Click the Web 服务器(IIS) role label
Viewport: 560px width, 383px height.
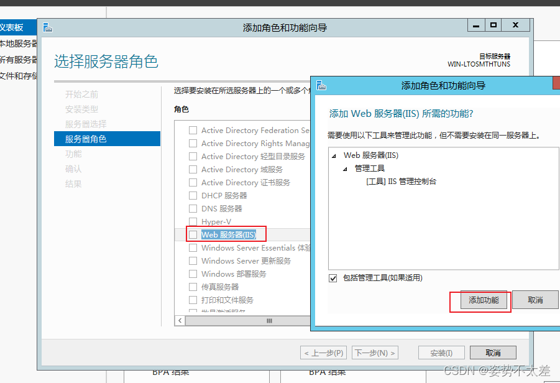(x=229, y=235)
